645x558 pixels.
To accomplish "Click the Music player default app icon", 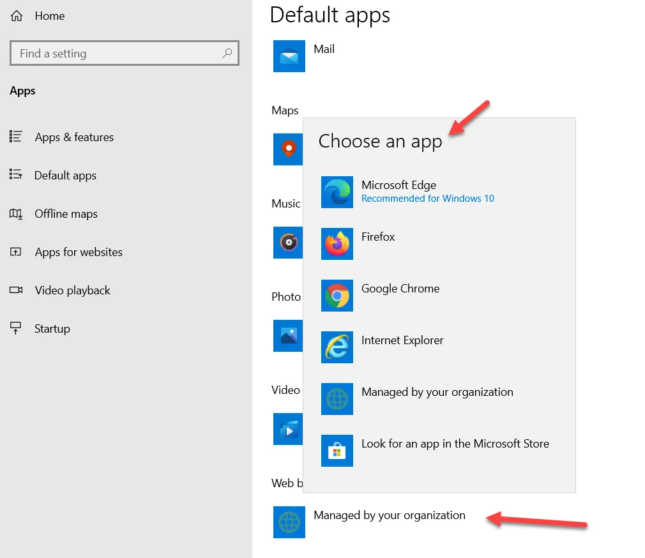I will pyautogui.click(x=288, y=243).
